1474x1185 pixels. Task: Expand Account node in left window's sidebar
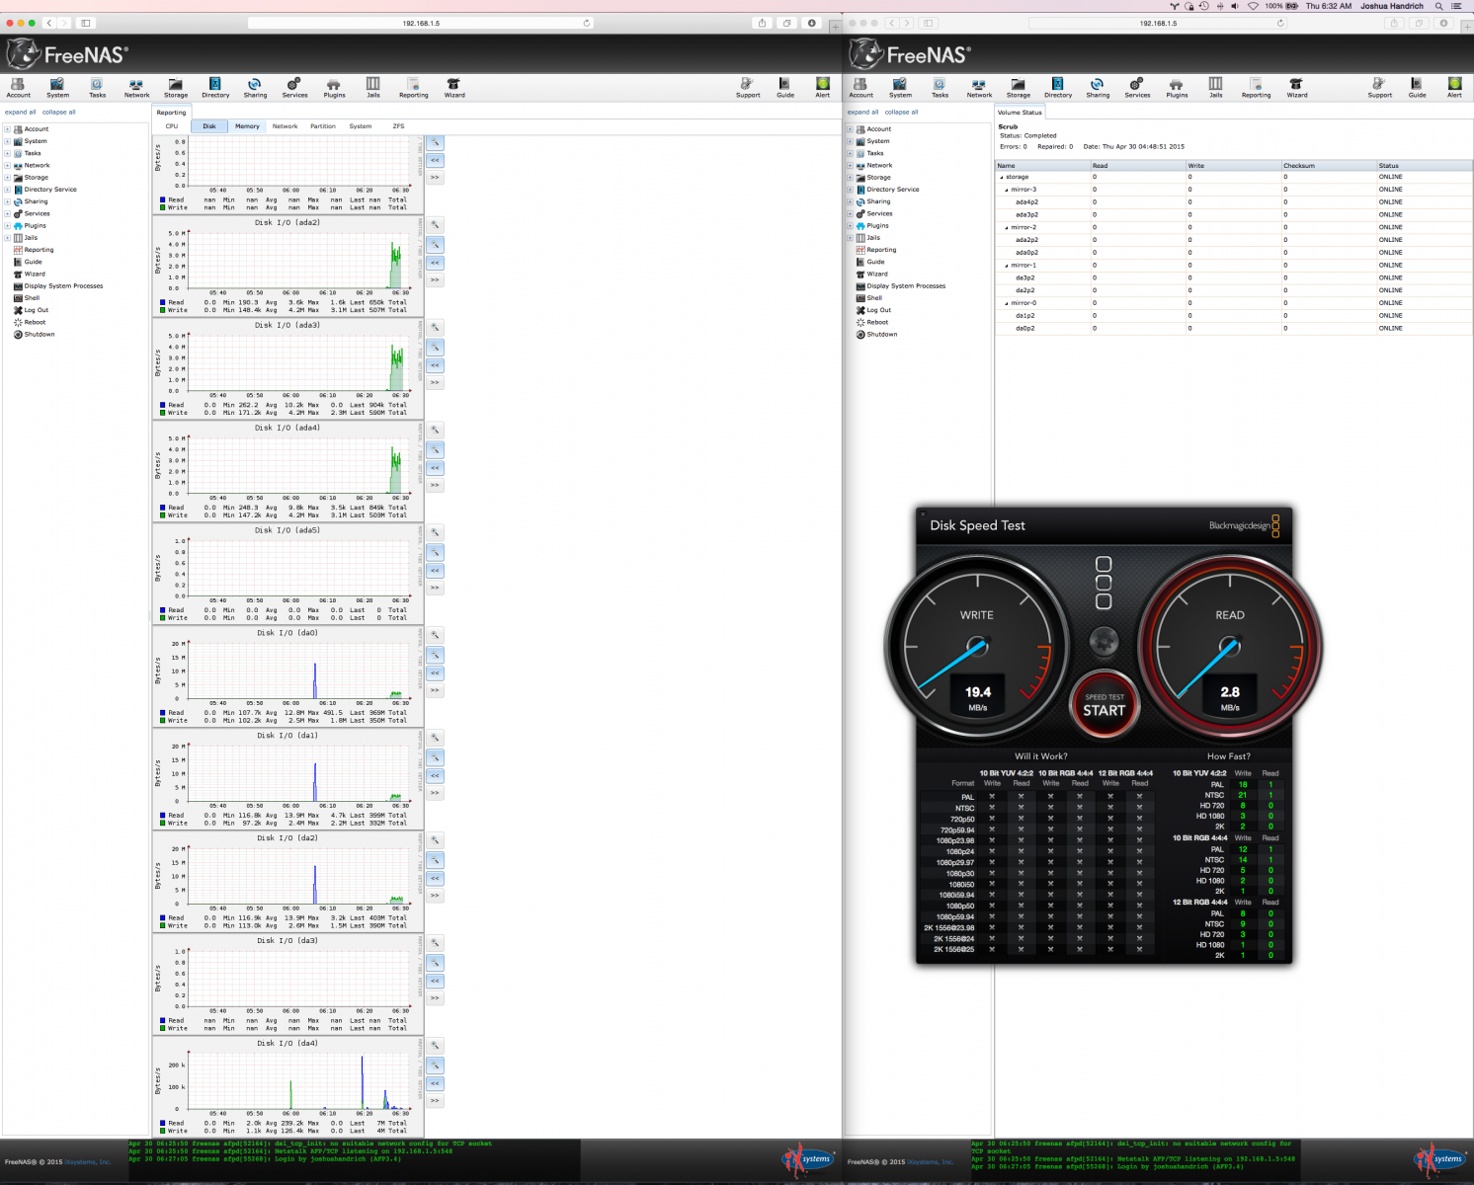(7, 129)
